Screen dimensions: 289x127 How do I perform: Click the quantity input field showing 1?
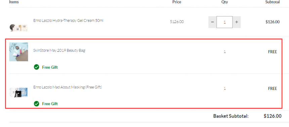point(224,22)
